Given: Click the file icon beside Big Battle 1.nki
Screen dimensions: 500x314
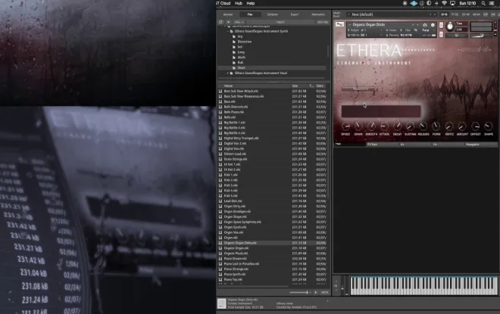Looking at the screenshot, I should pos(220,123).
